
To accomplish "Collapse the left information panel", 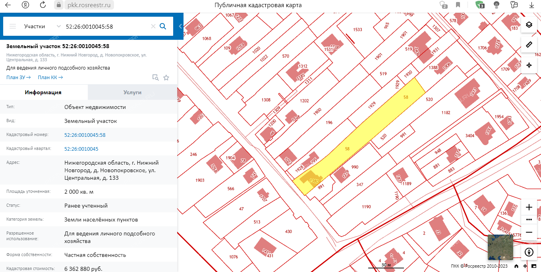I will 180,26.
